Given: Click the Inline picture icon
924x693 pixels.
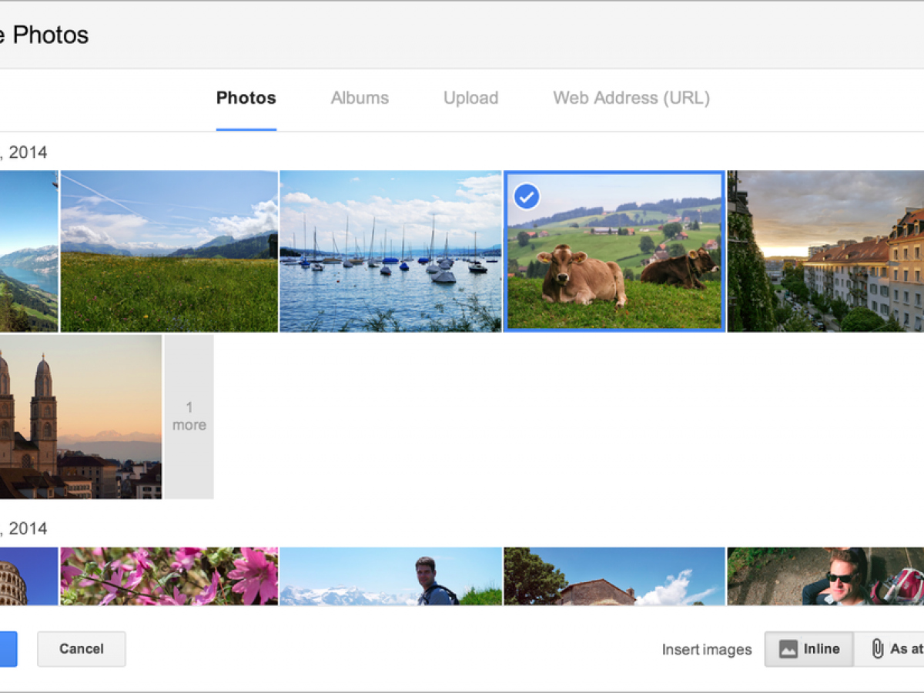Looking at the screenshot, I should 788,649.
